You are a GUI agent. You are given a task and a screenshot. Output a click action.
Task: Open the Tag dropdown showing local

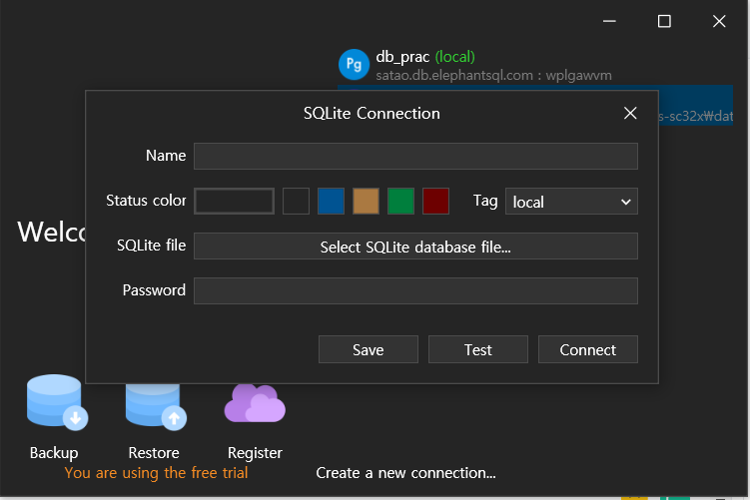(571, 202)
